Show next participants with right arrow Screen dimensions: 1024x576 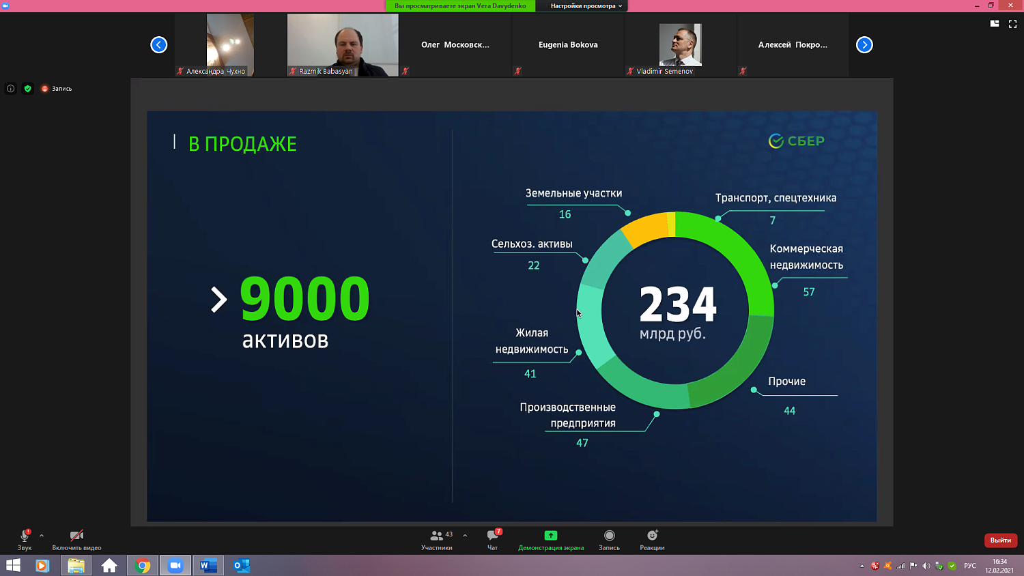[864, 45]
